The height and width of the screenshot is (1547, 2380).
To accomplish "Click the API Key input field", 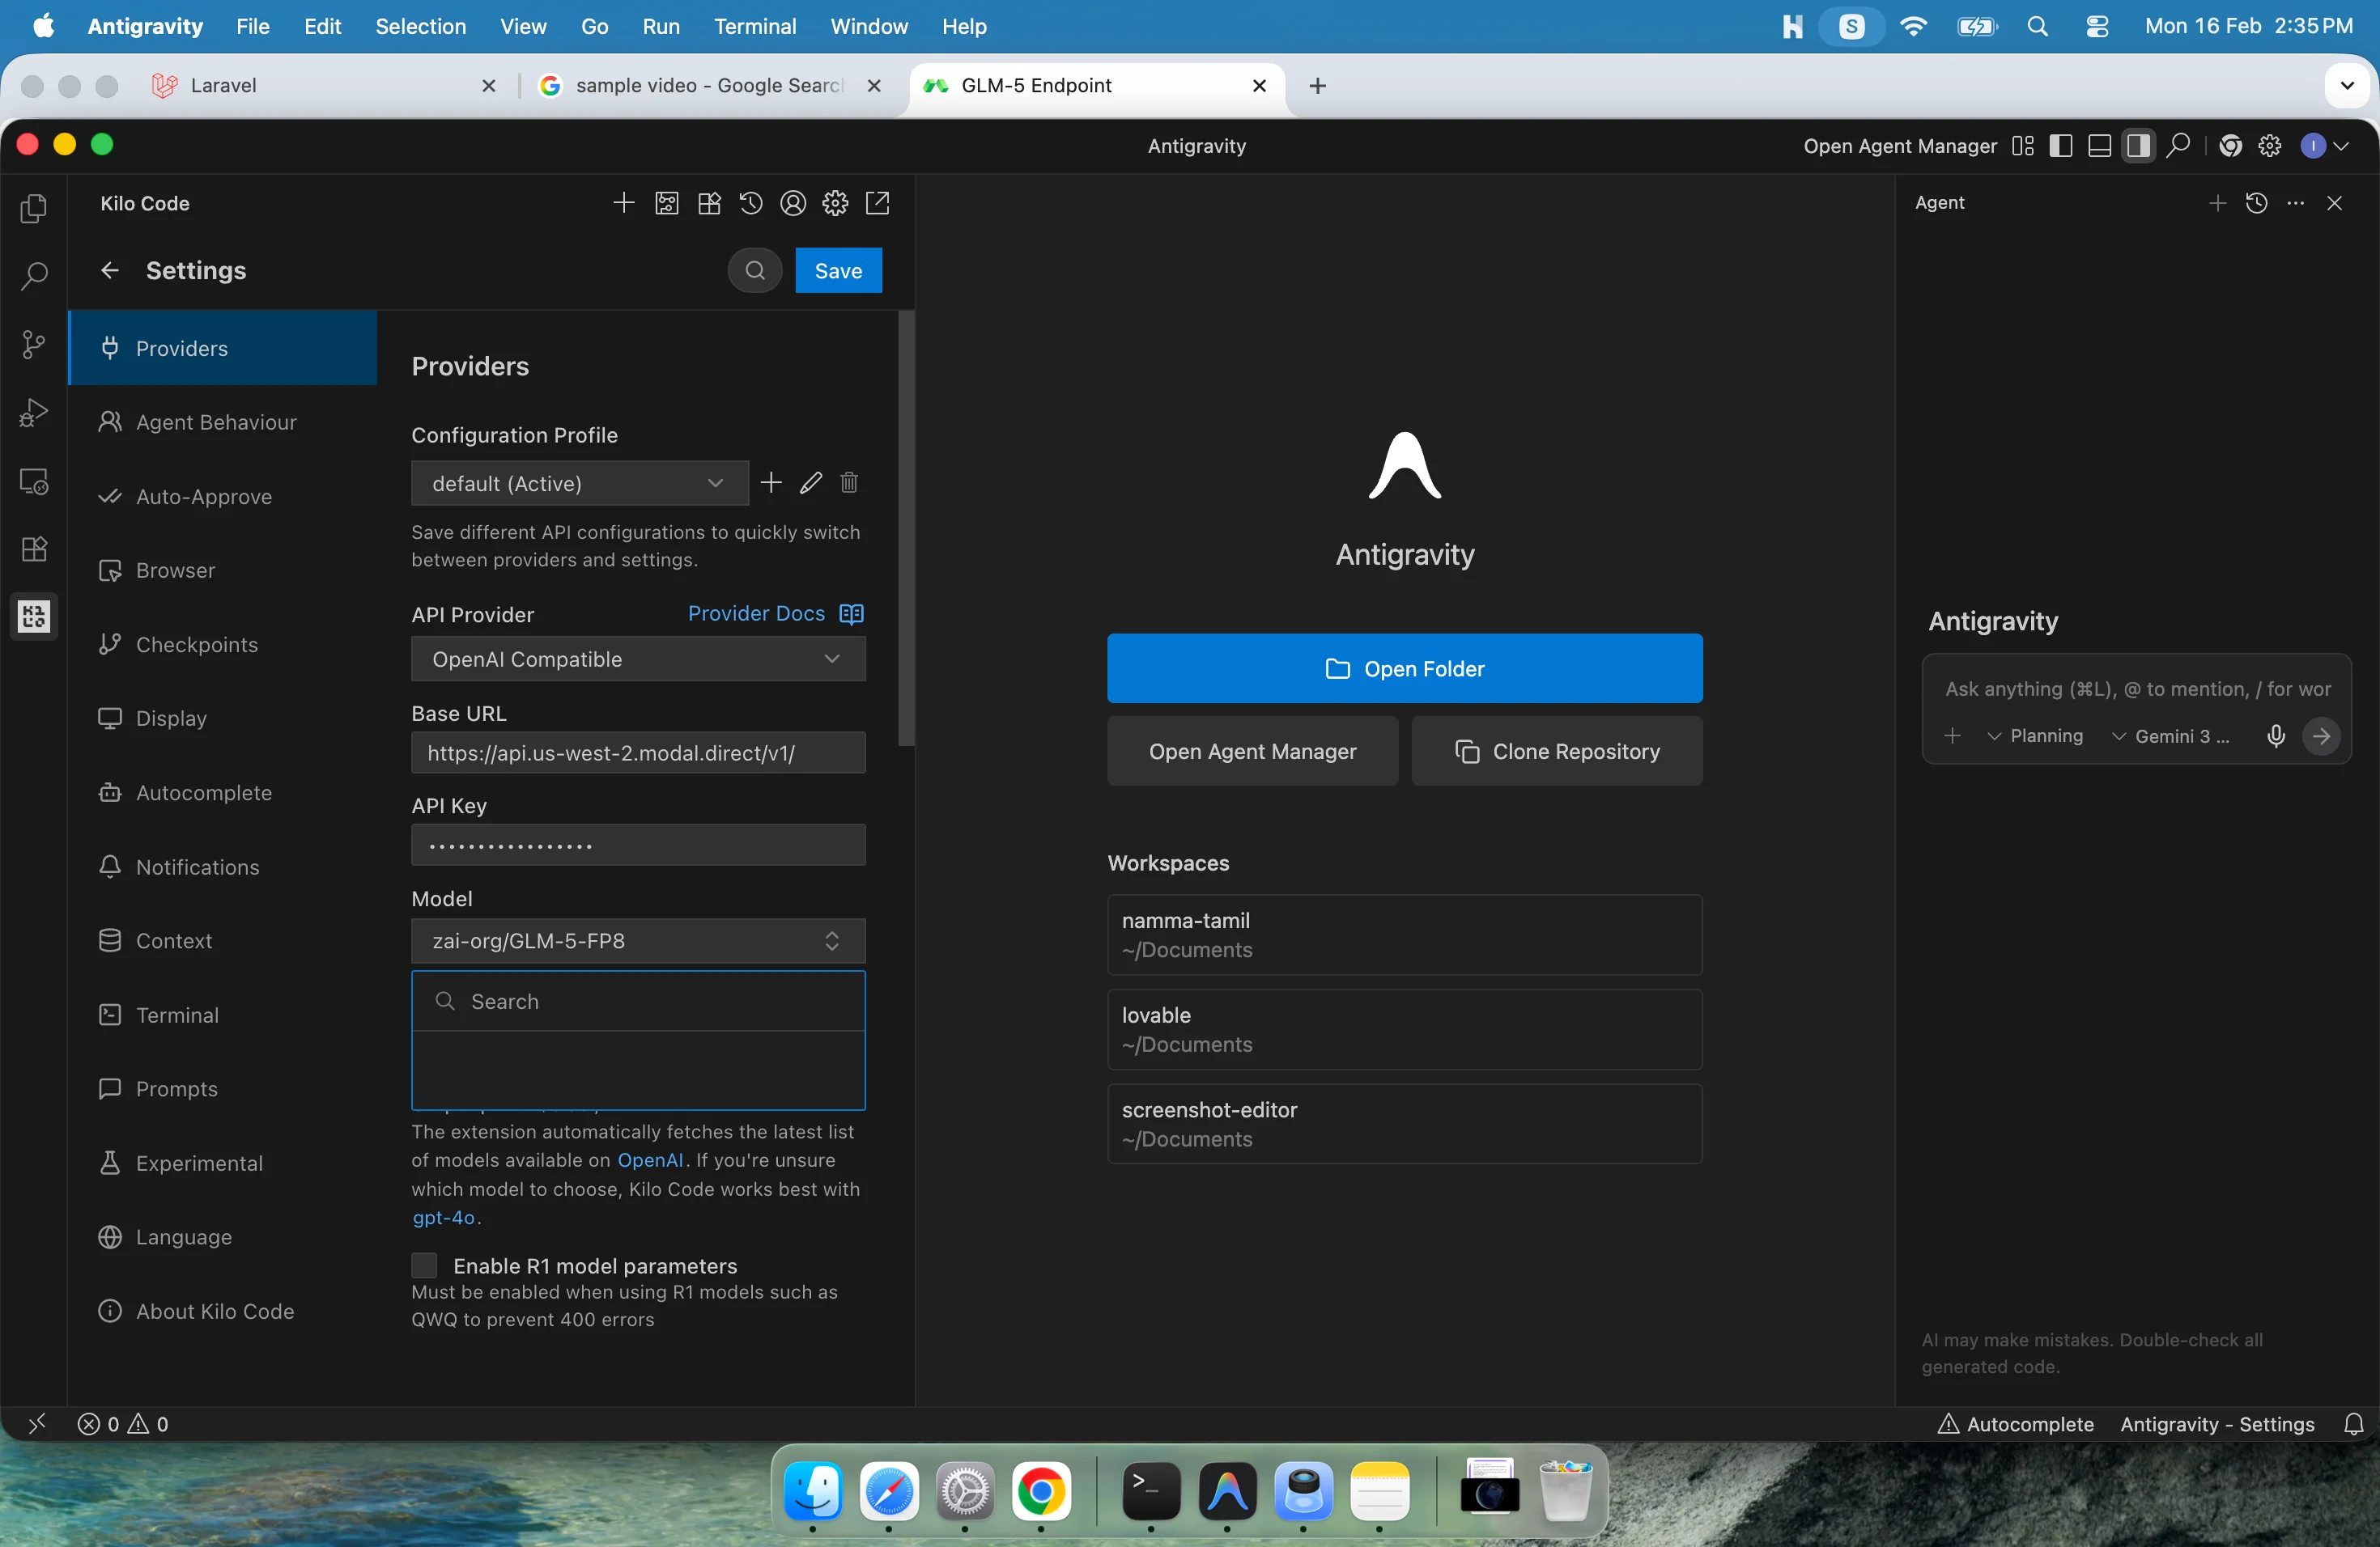I will [638, 845].
